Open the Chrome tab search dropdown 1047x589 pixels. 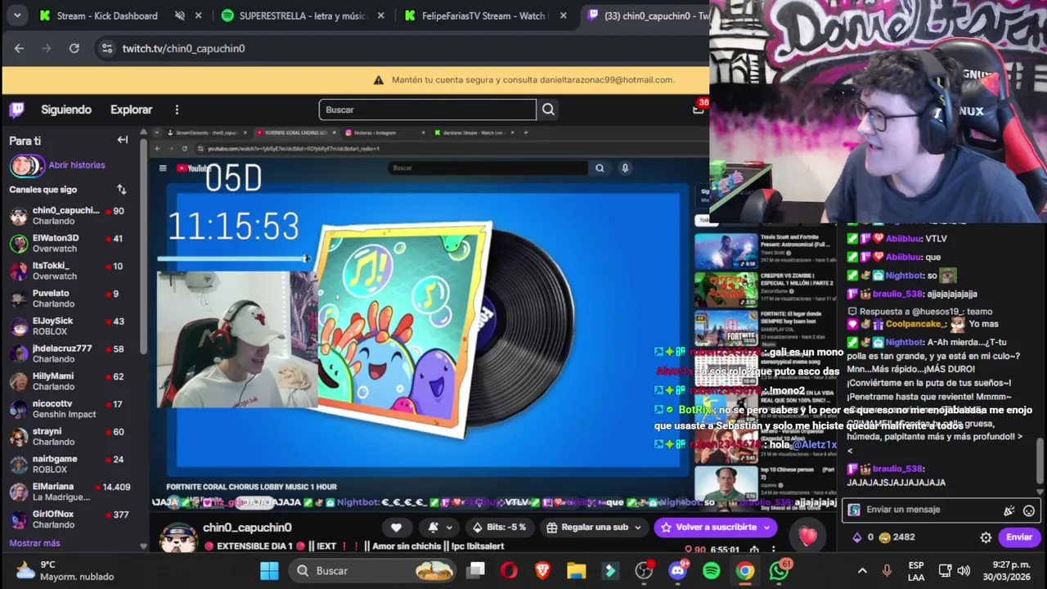click(x=17, y=16)
